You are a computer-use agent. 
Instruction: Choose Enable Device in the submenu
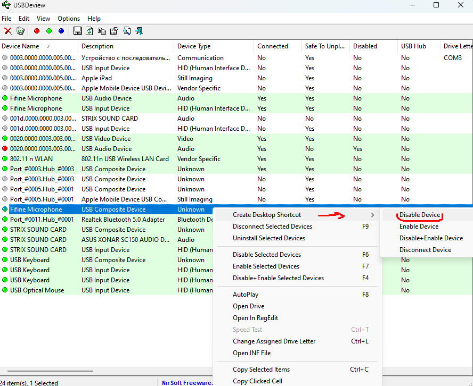[419, 226]
